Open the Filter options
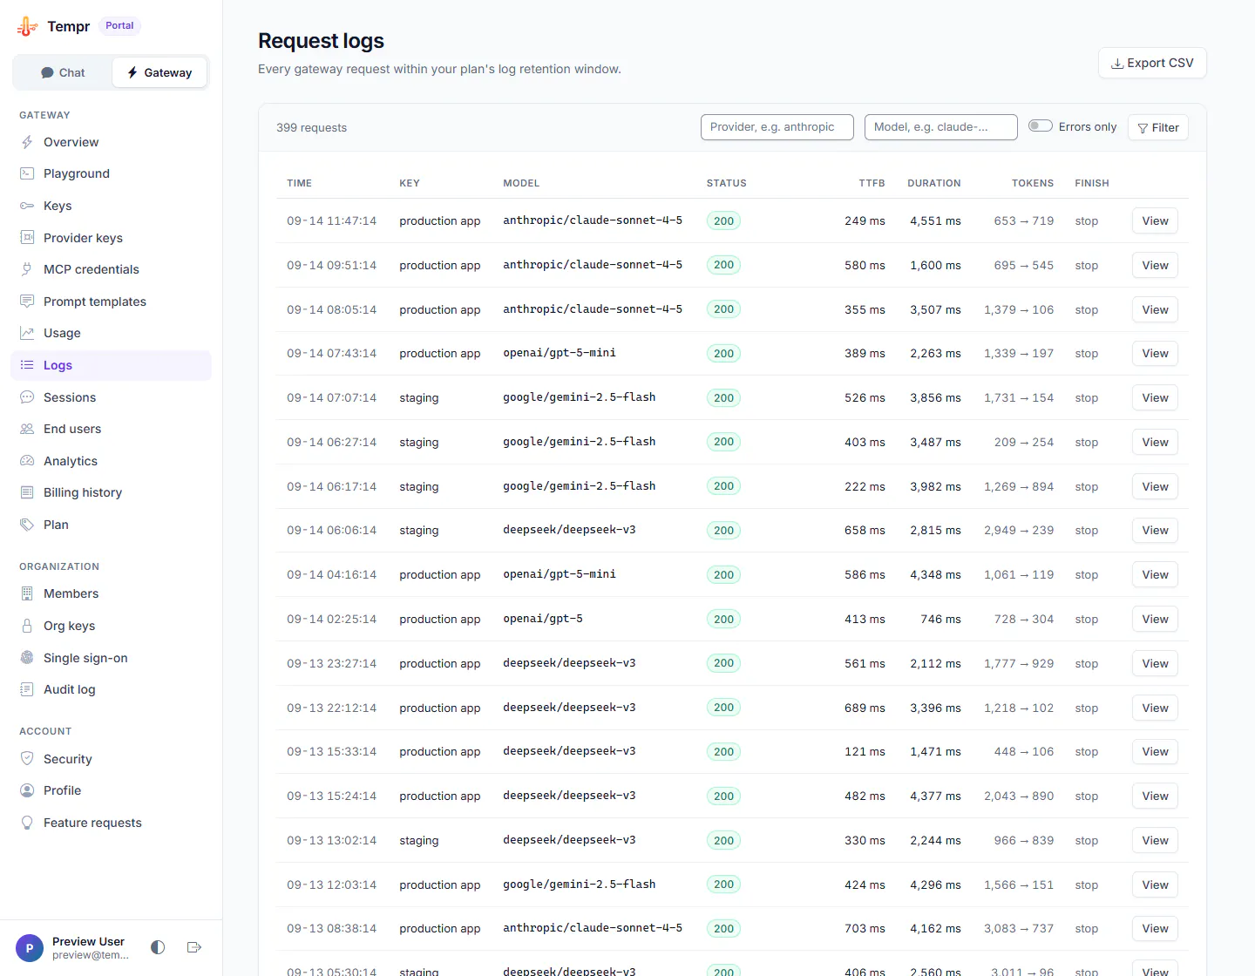 coord(1158,128)
